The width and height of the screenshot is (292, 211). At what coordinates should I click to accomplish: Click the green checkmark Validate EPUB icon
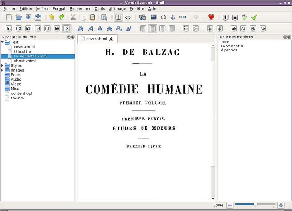pyautogui.click(x=254, y=17)
